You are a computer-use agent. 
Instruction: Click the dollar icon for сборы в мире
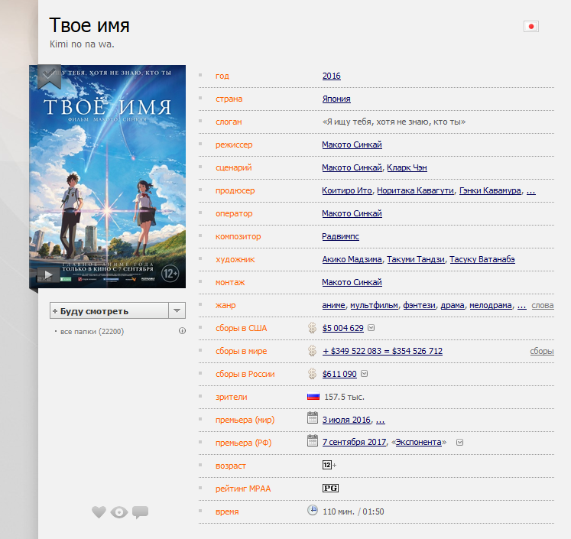pyautogui.click(x=312, y=351)
